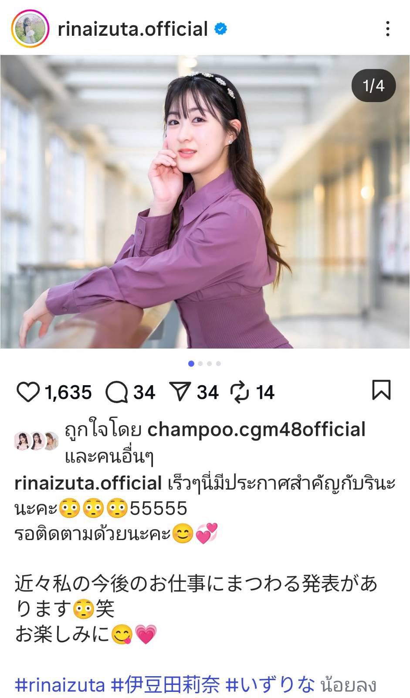This screenshot has height=698, width=410.
Task: Open champoo.cgm48official profile link
Action: [257, 429]
